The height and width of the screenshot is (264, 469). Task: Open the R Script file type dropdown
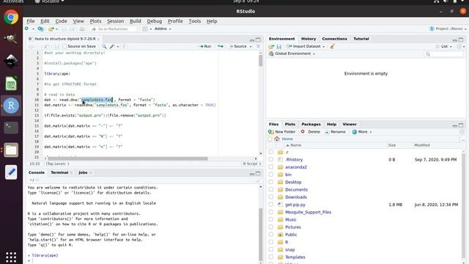252,164
